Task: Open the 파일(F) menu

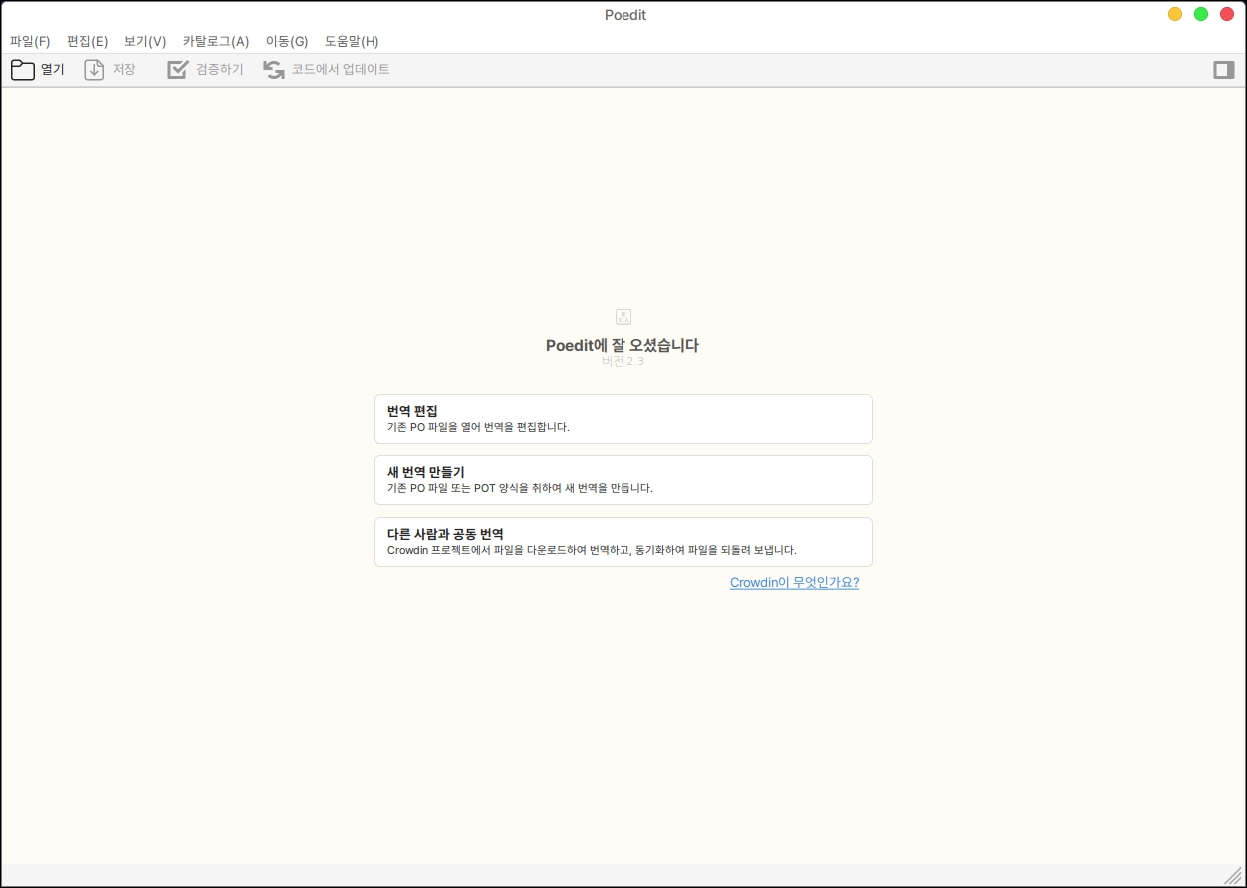Action: coord(30,41)
